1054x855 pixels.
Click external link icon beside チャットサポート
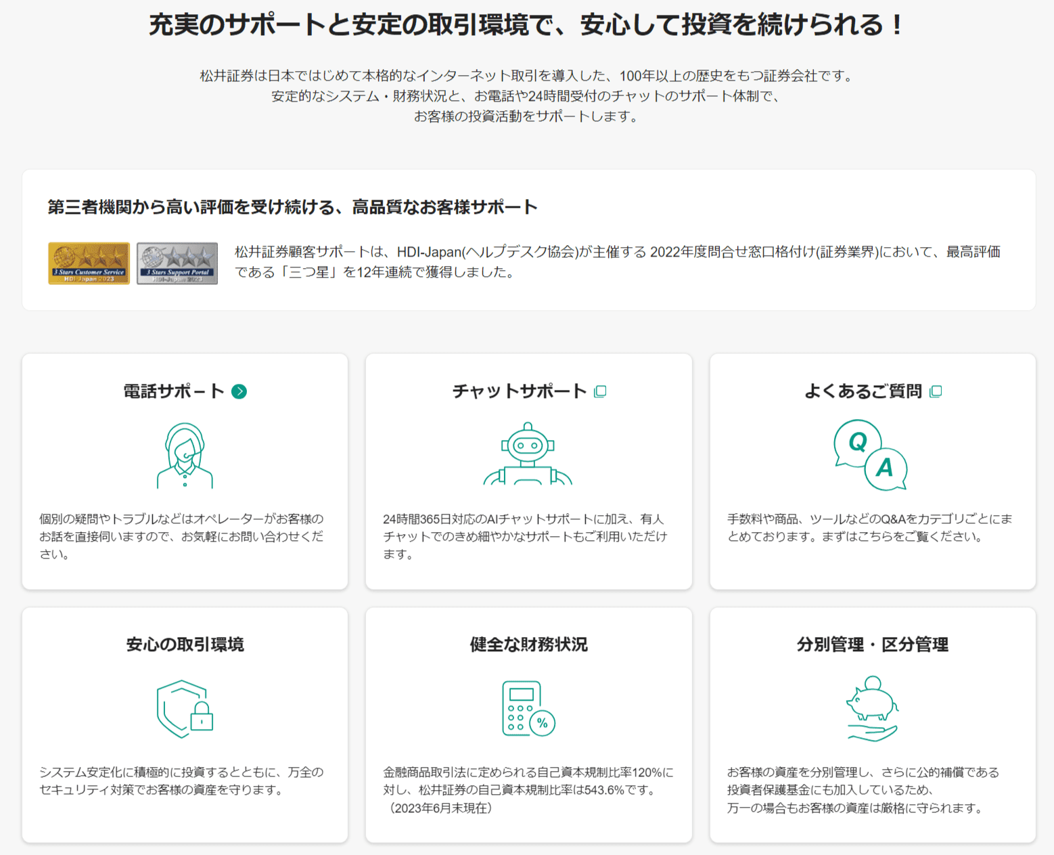pos(600,391)
